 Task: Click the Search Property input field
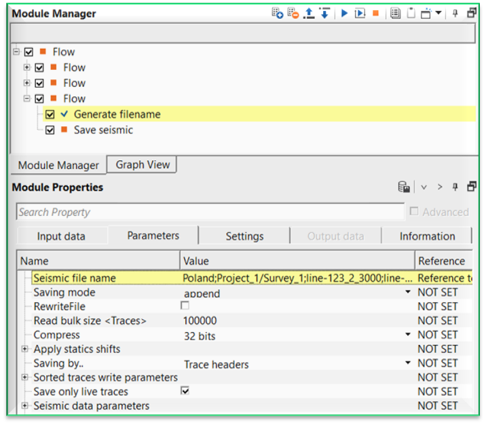pos(209,212)
